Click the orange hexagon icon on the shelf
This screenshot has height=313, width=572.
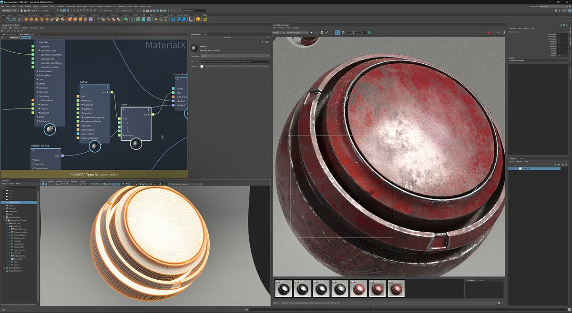click(x=197, y=20)
